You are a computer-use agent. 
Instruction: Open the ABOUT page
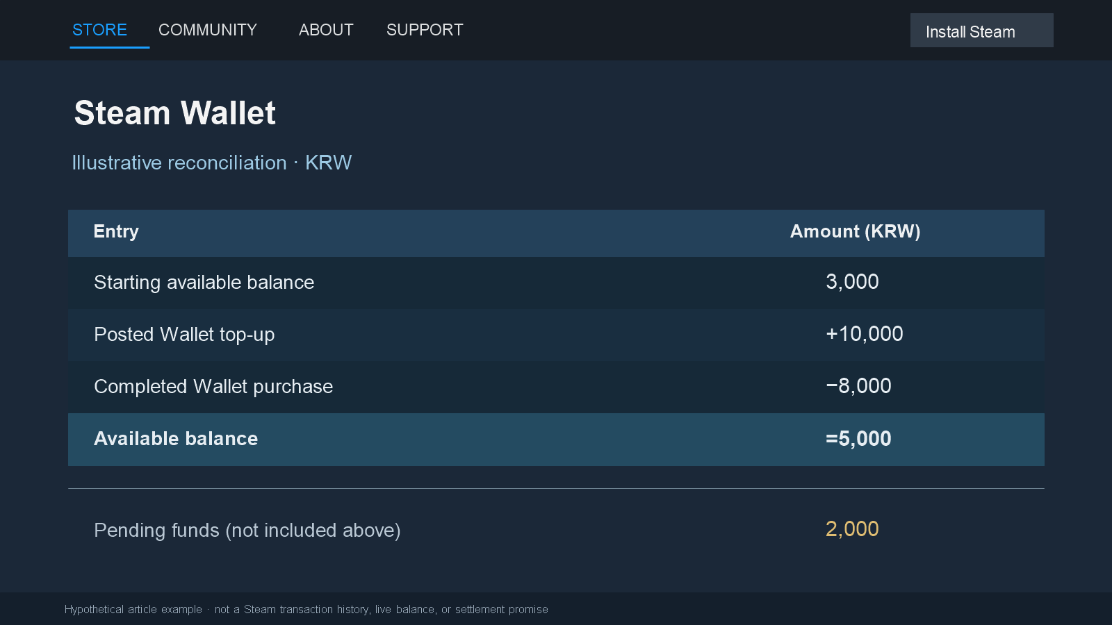pyautogui.click(x=326, y=30)
